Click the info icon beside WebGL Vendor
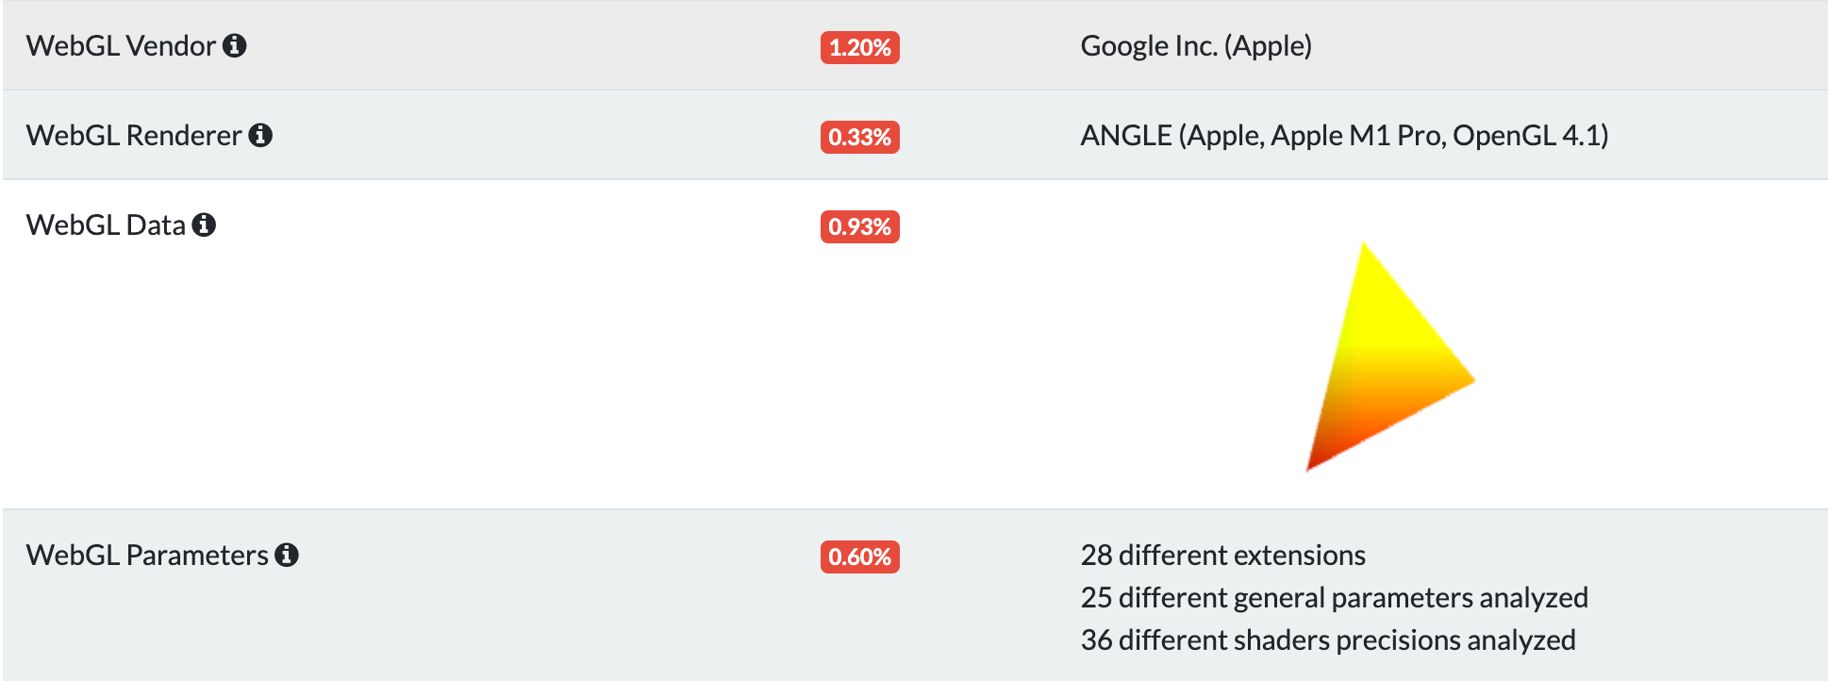The height and width of the screenshot is (681, 1828). 235,45
